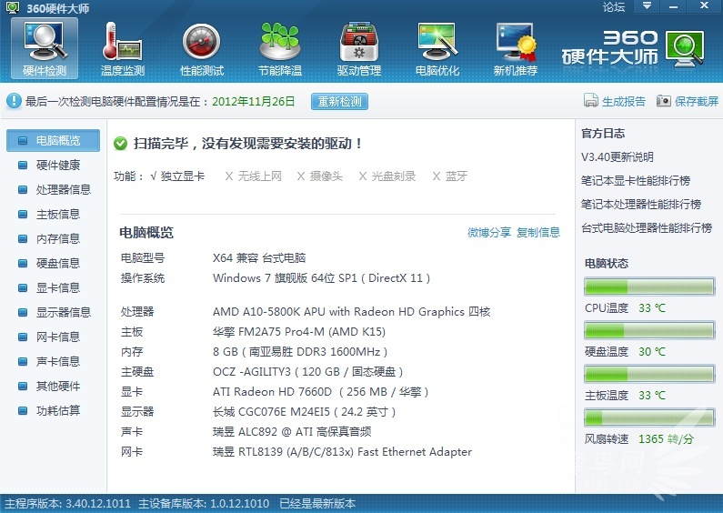
Task: Click the 瑞昱 RTL8139 network adapter text
Action: (x=342, y=452)
